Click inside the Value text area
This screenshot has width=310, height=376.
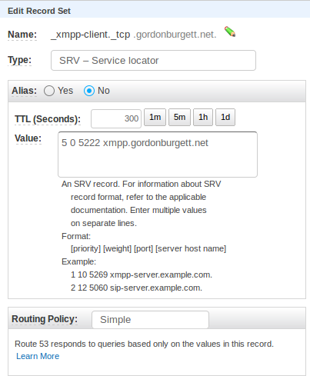pos(158,155)
